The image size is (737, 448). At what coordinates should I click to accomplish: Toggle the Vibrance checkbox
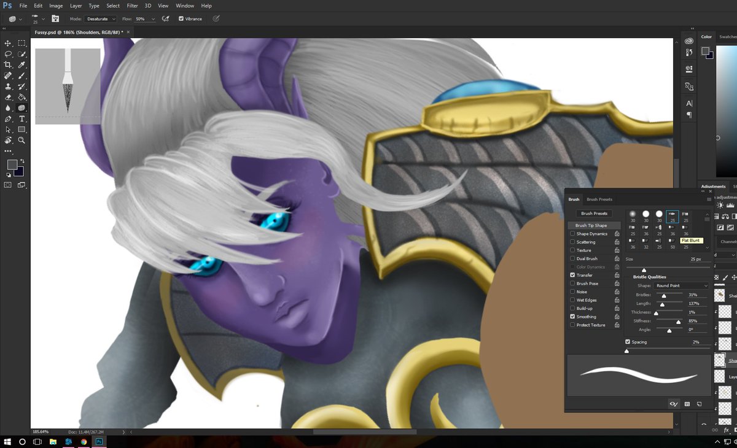tap(181, 19)
